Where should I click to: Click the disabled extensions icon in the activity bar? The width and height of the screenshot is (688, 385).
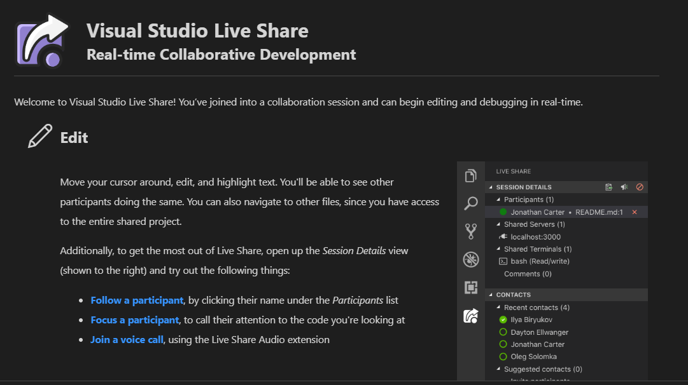470,259
